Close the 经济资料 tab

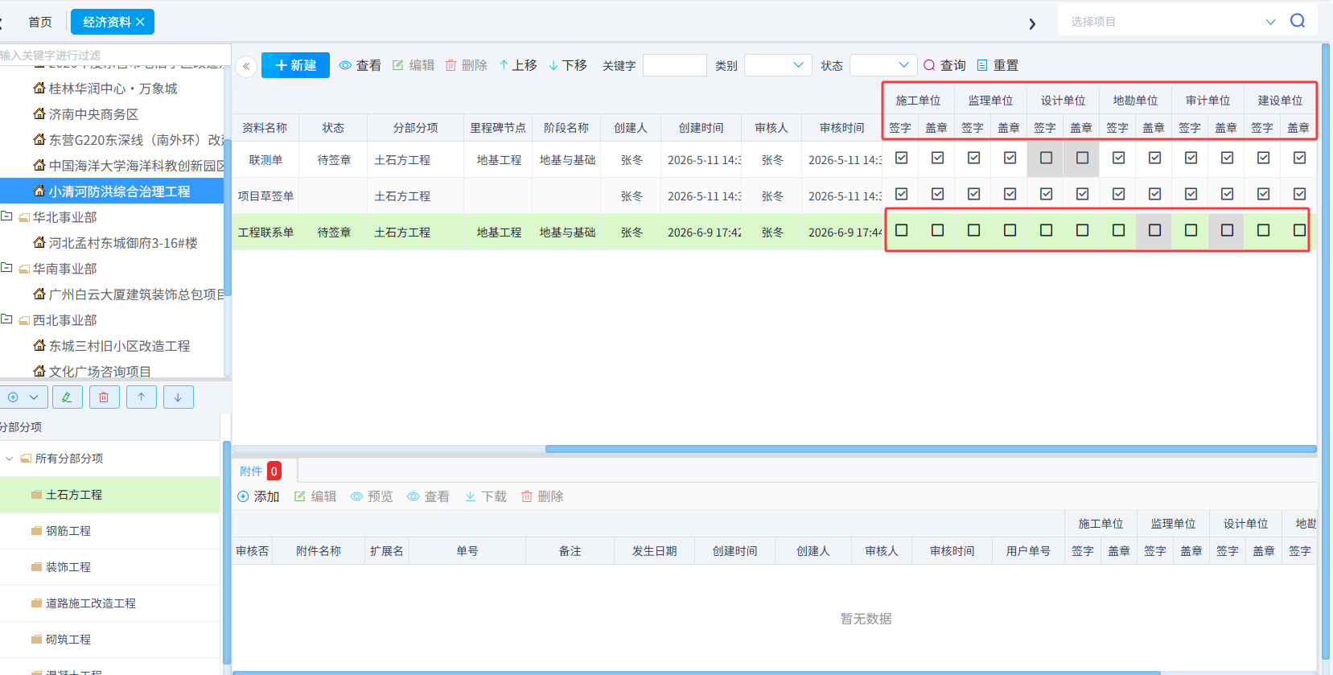140,22
